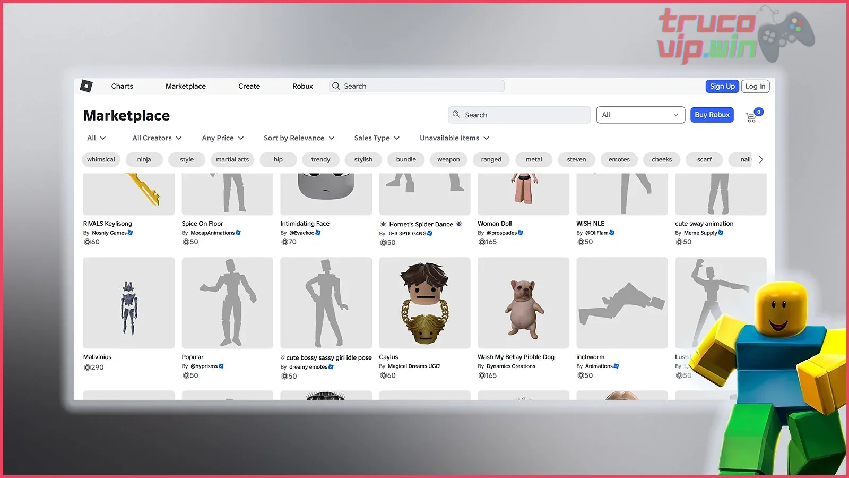Open Robux in the top navigation

pos(302,86)
